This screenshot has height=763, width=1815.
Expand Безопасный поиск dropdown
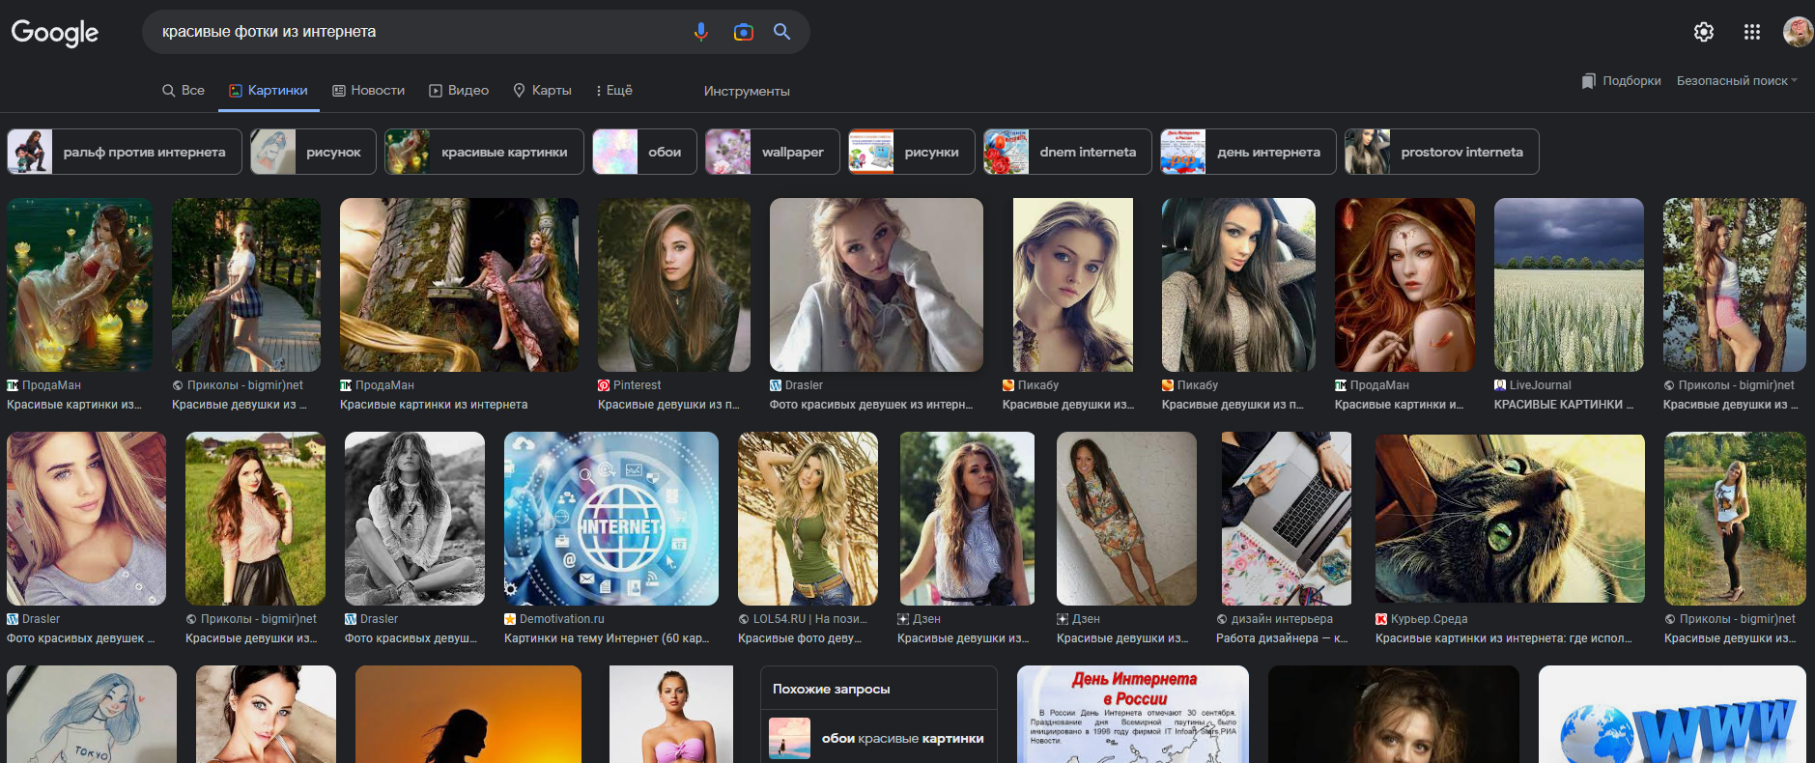(1737, 81)
